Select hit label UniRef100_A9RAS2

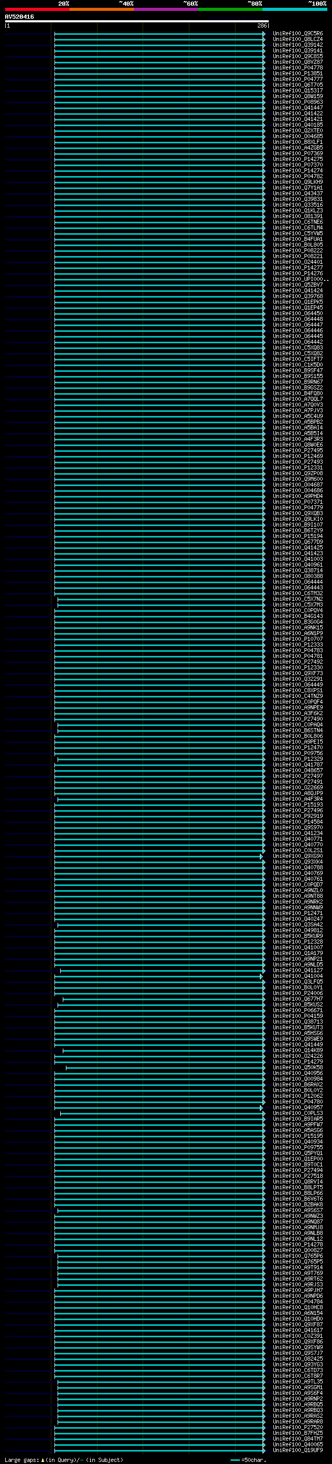[x=297, y=1416]
